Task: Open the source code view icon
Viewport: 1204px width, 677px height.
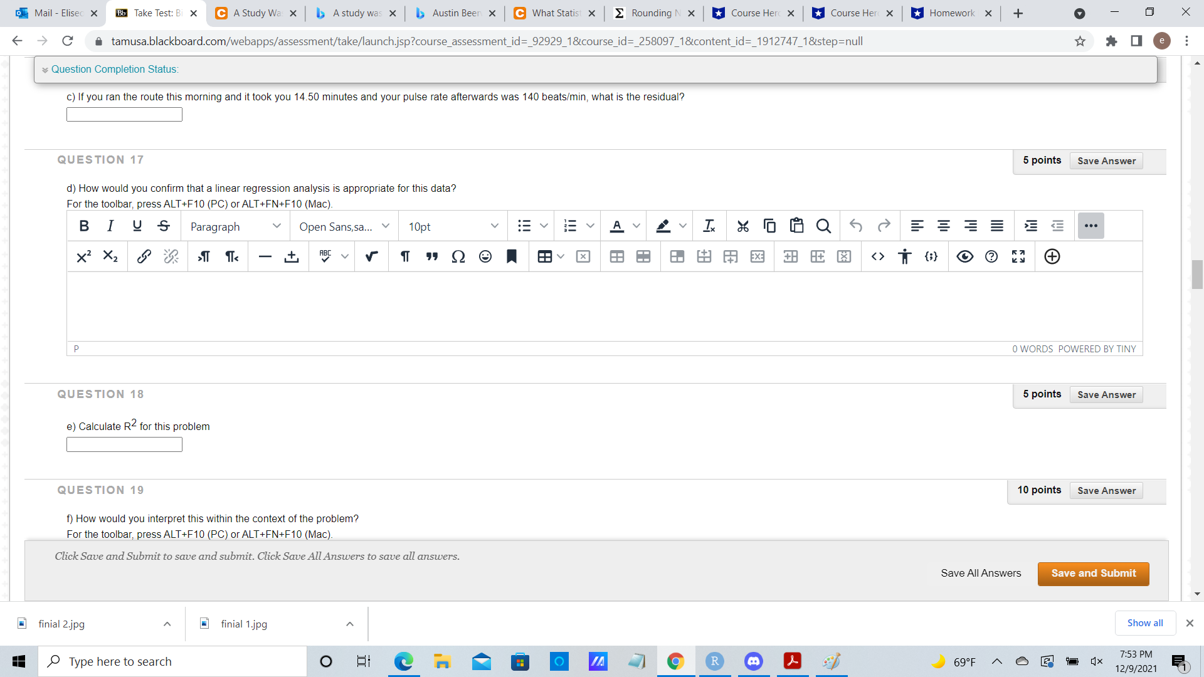Action: tap(878, 256)
